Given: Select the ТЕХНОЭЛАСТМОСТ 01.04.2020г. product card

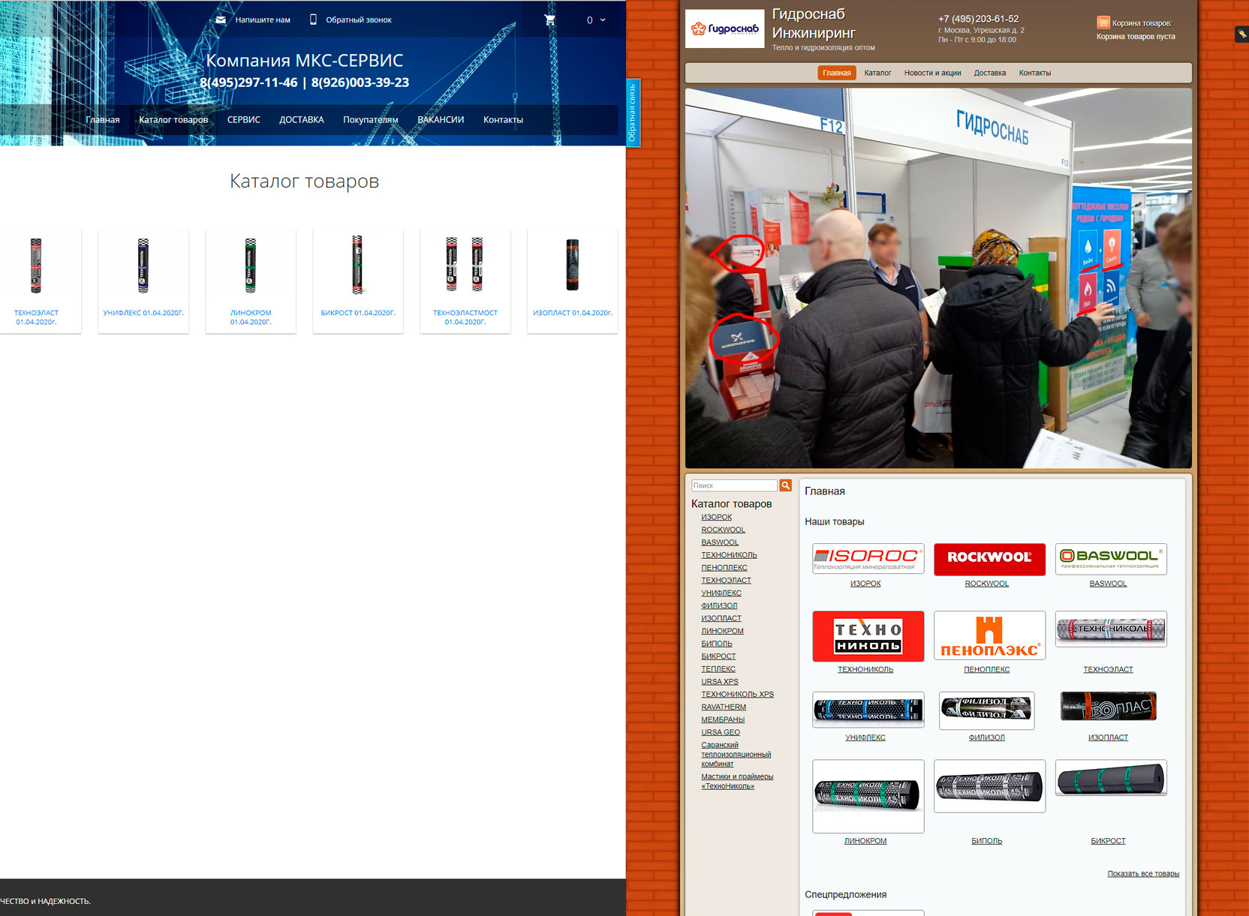Looking at the screenshot, I should pyautogui.click(x=465, y=281).
